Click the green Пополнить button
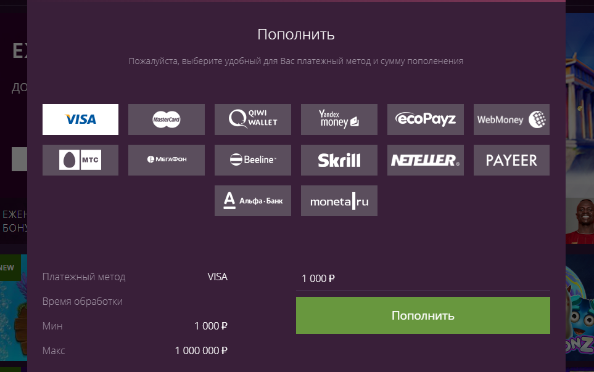The width and height of the screenshot is (594, 372). click(x=423, y=315)
